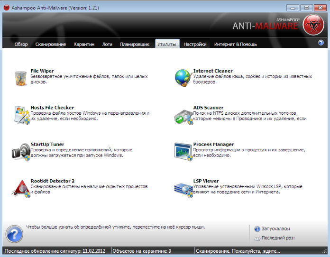Switch to the Настройки tab

coord(195,44)
